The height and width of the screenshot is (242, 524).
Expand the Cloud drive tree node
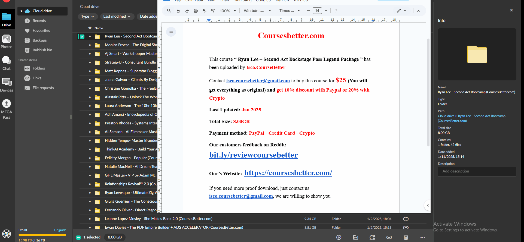[x=21, y=11]
